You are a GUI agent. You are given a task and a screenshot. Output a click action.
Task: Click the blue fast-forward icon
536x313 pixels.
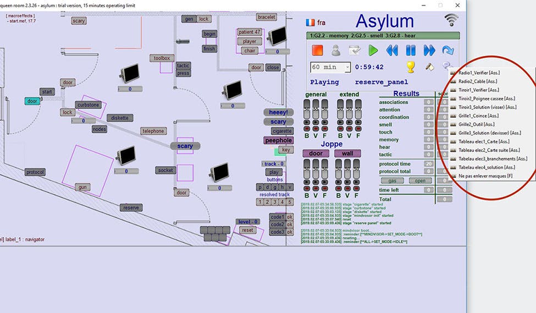tap(429, 51)
